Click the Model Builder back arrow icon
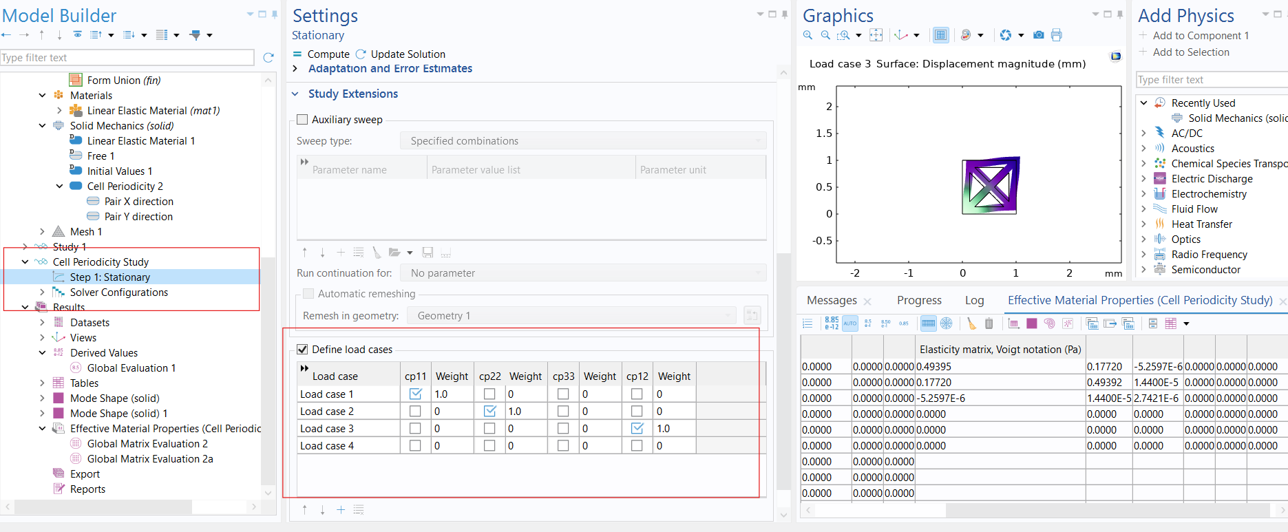 (x=7, y=35)
